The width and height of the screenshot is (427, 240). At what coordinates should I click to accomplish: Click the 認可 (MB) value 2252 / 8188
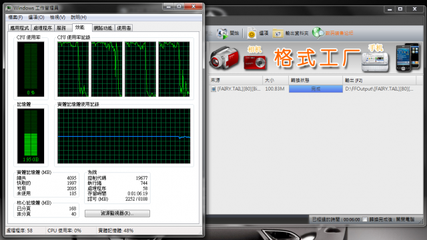point(136,199)
